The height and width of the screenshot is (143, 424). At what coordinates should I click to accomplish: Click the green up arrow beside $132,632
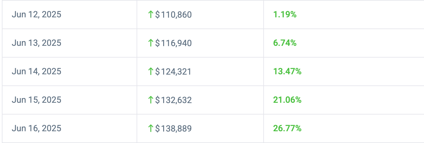[151, 100]
